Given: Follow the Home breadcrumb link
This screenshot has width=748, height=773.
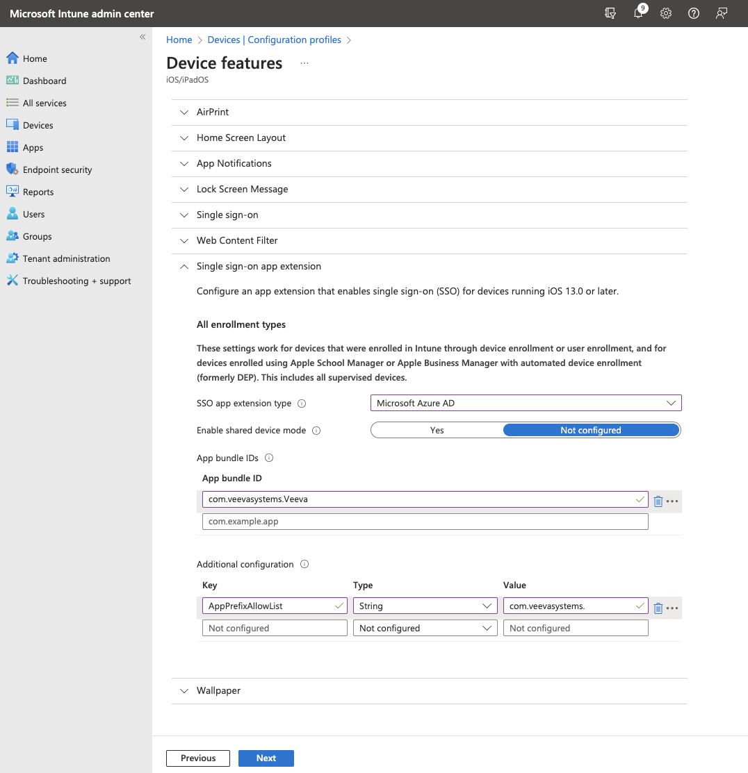Looking at the screenshot, I should (x=179, y=40).
